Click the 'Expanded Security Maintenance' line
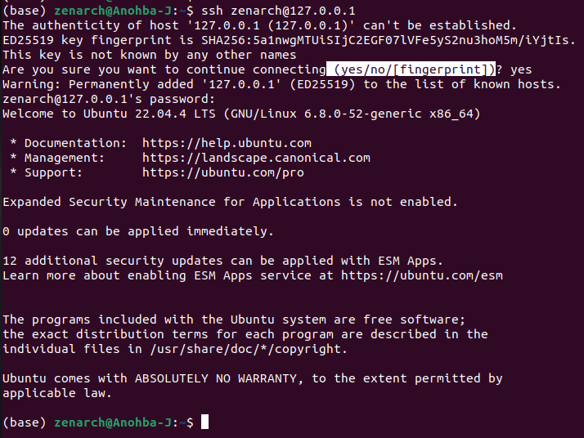This screenshot has height=438, width=584. 230,202
